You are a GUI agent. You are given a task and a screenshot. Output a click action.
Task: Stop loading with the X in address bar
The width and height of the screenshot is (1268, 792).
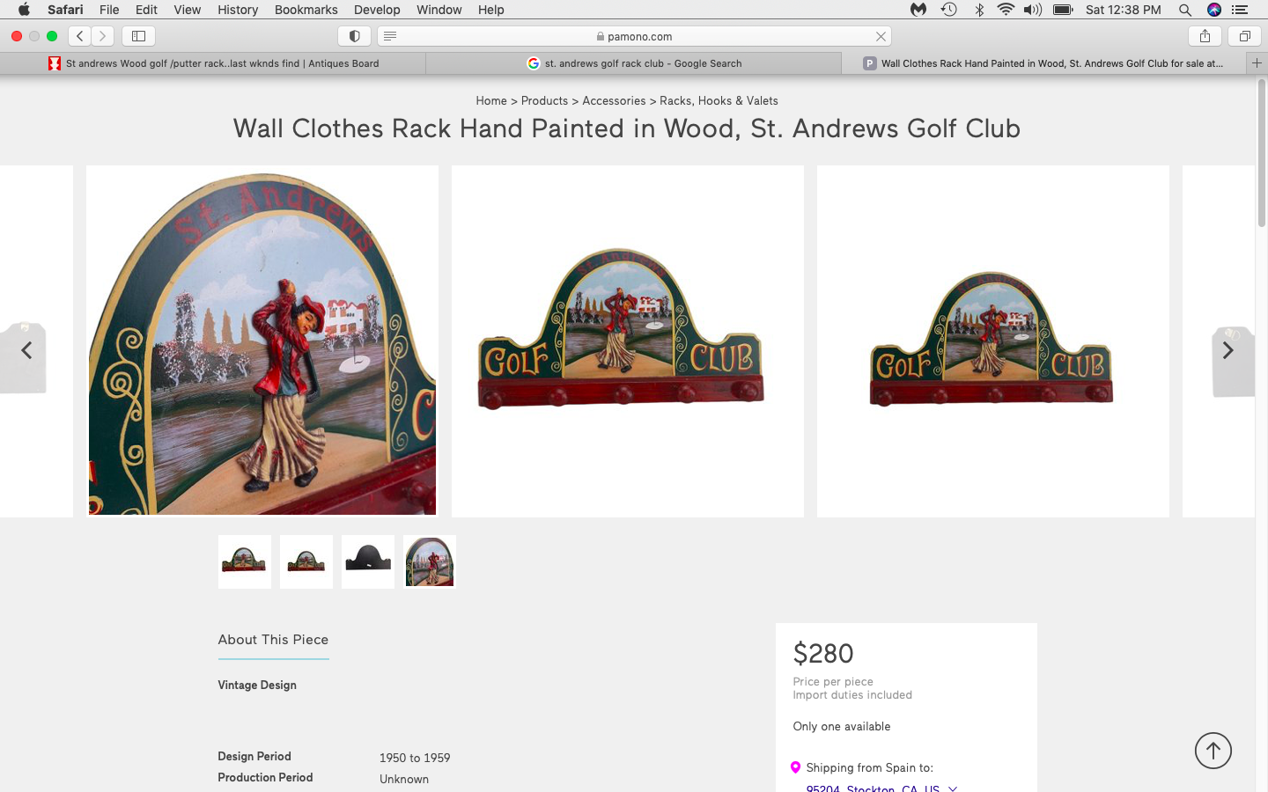pyautogui.click(x=881, y=36)
